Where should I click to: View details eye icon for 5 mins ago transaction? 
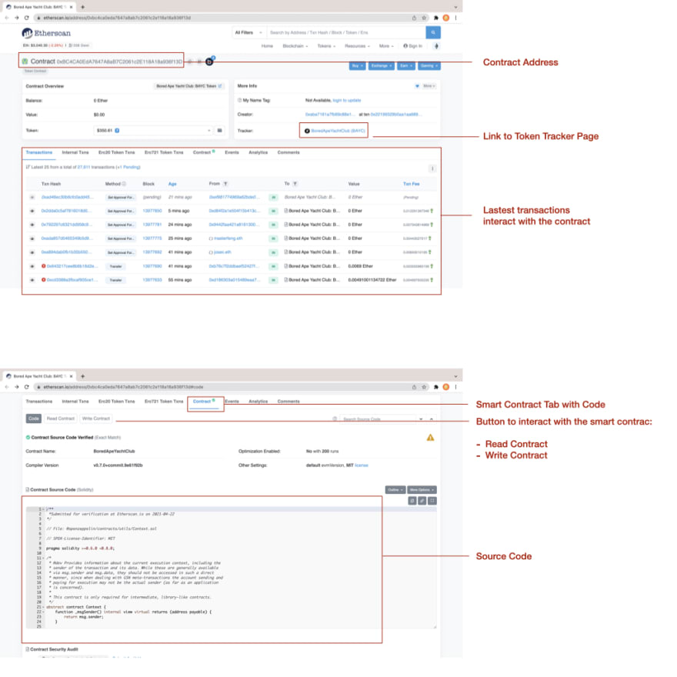pos(32,211)
